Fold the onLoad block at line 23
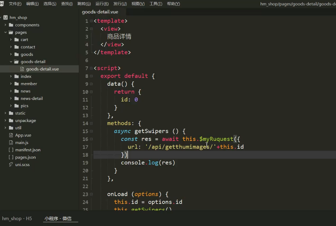 (x=91, y=194)
